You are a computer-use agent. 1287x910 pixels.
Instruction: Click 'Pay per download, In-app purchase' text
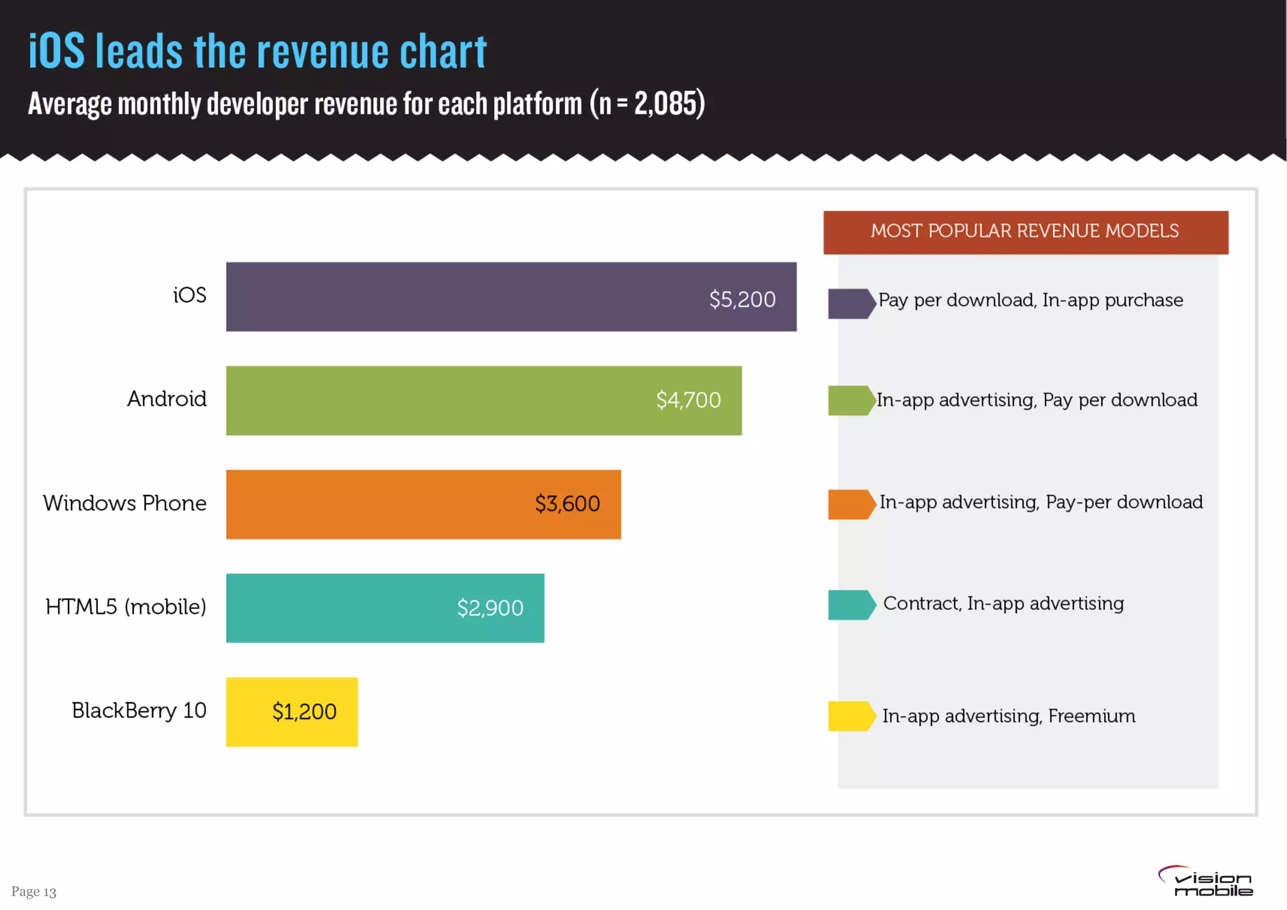click(x=1030, y=300)
